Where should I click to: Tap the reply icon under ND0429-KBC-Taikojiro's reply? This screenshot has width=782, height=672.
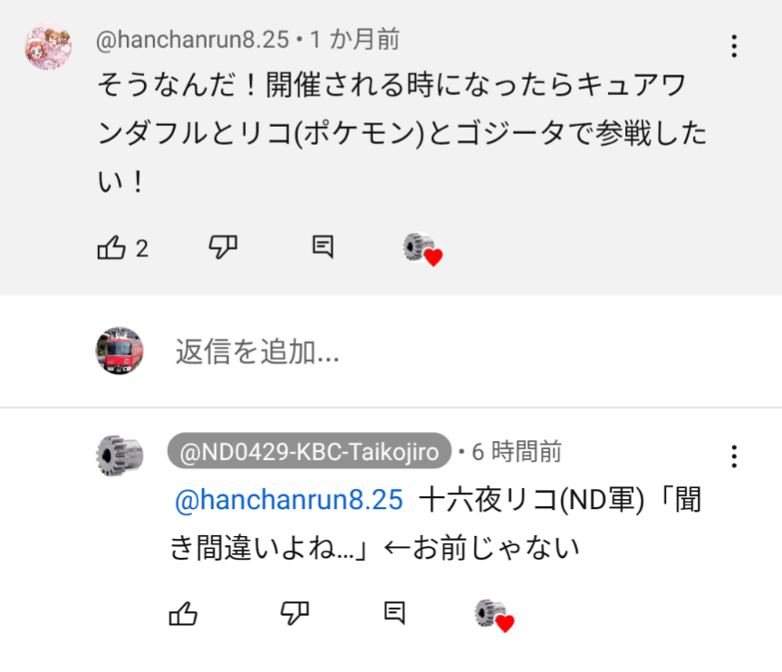click(x=394, y=613)
